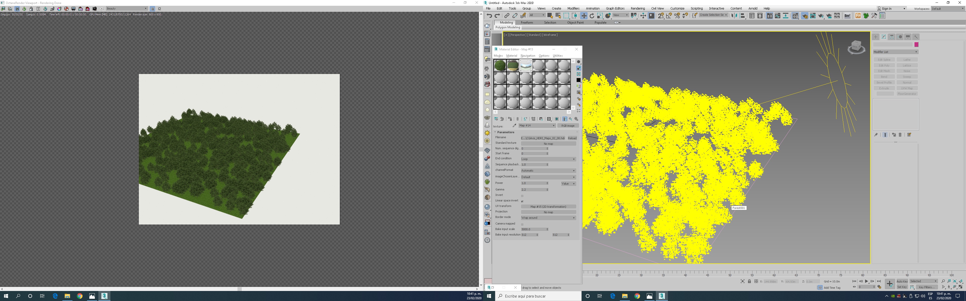966x301 pixels.
Task: Switch to the Freeform ribbon tab
Action: (527, 22)
